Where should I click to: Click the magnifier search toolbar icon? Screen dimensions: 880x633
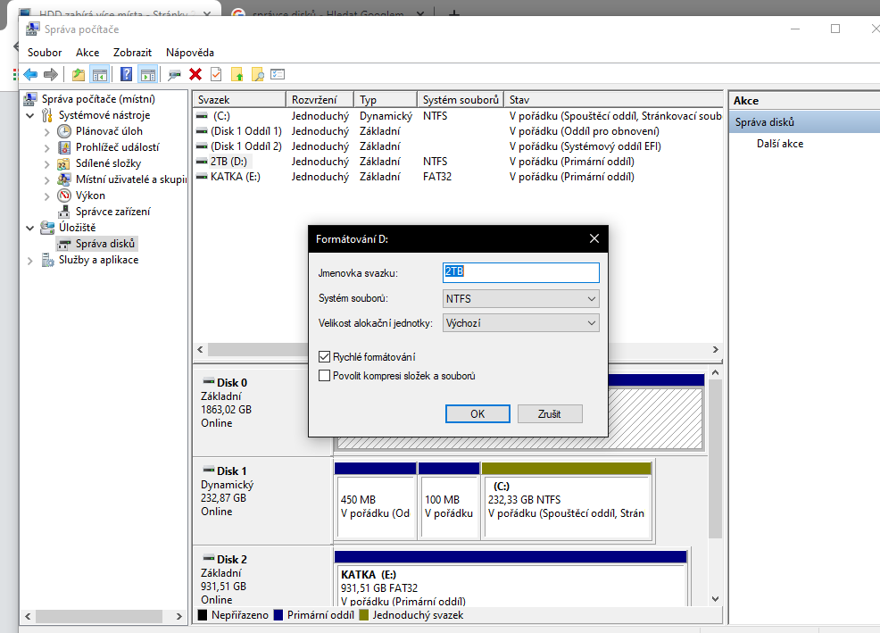[x=257, y=74]
